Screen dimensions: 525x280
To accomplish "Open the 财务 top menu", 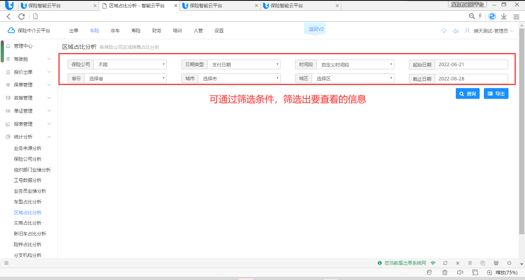I will click(157, 31).
